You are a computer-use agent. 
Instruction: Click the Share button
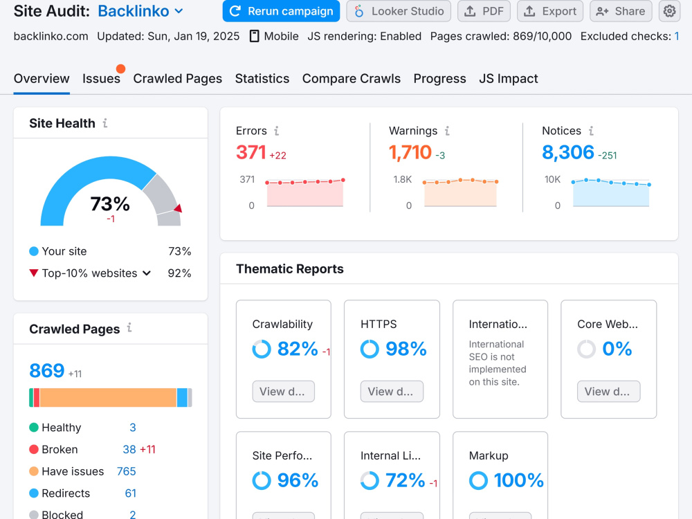tap(621, 11)
